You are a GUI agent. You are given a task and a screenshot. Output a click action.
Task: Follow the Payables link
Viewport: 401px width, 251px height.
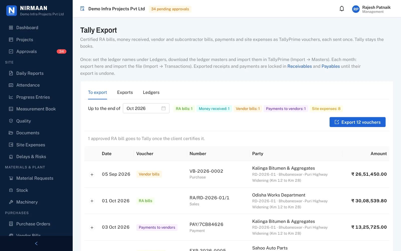(331, 66)
